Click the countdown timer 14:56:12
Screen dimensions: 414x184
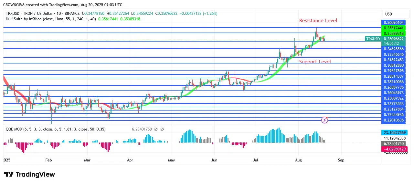pyautogui.click(x=391, y=43)
